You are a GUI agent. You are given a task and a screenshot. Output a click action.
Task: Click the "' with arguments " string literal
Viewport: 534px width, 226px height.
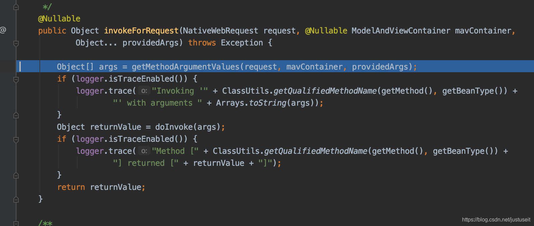(x=157, y=103)
